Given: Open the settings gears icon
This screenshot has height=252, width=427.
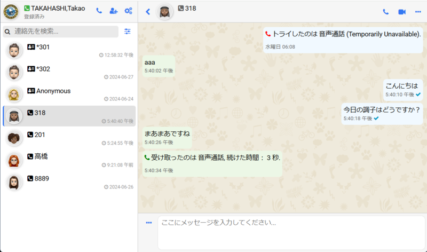Looking at the screenshot, I should click(128, 11).
